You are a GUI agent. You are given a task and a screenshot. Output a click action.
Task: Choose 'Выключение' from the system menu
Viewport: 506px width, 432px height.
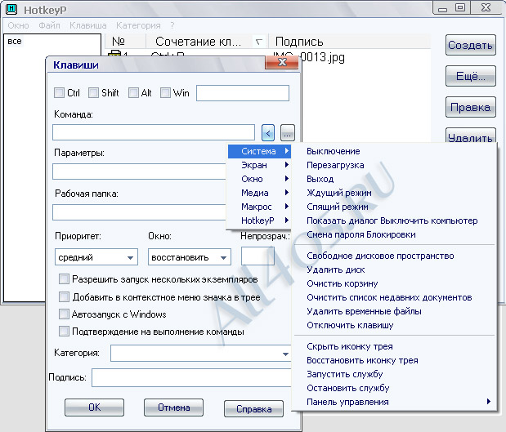394,151
